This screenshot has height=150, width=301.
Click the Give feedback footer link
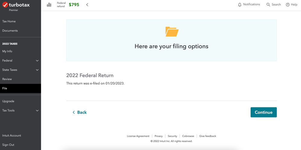point(208,136)
